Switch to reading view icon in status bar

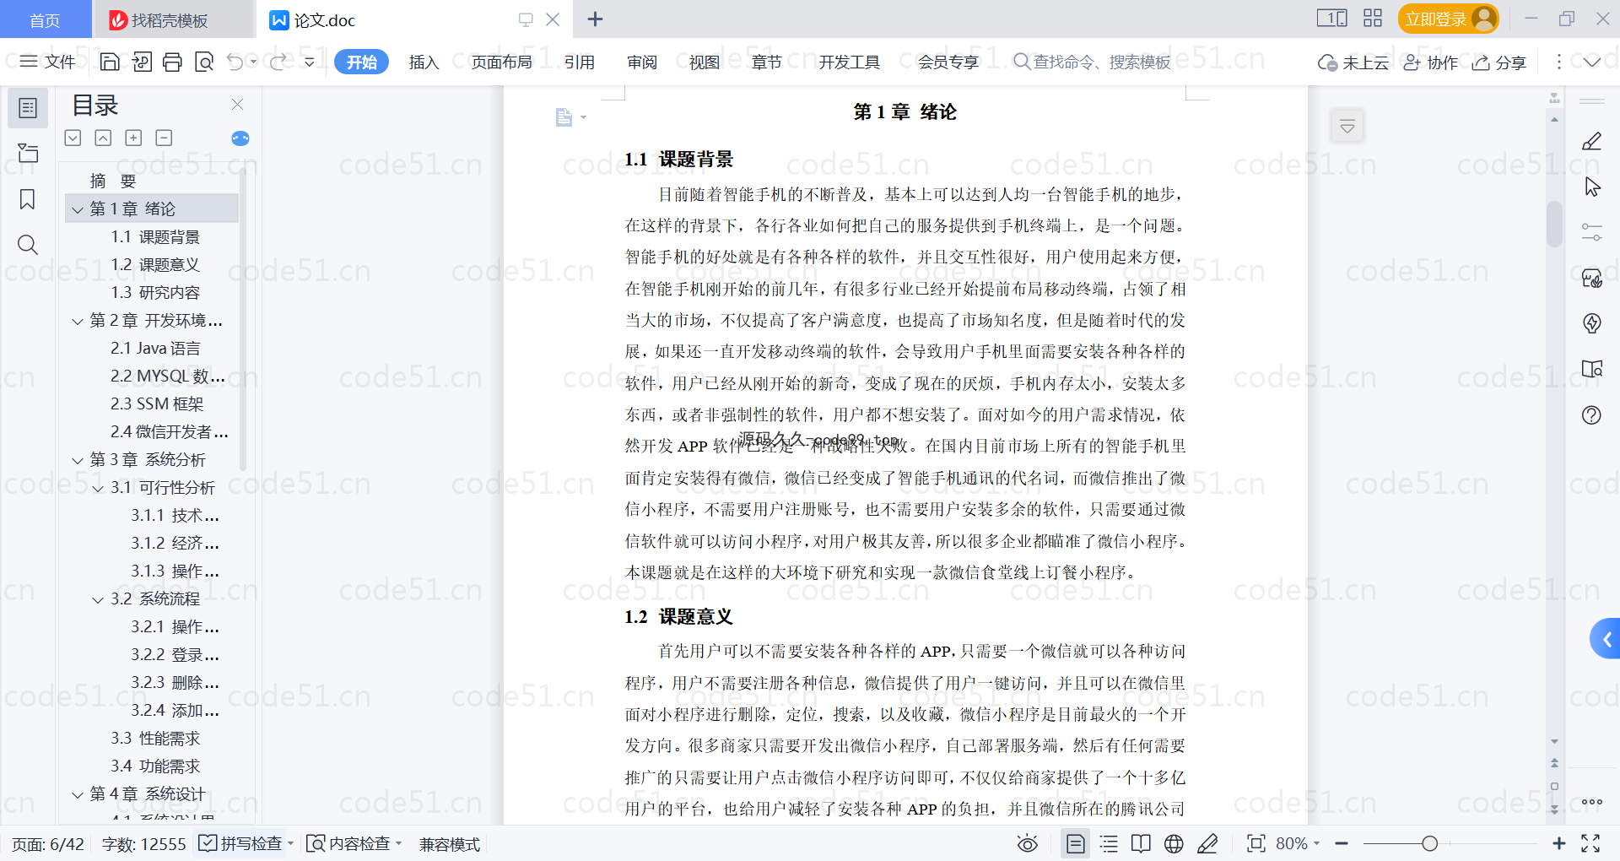click(x=1141, y=843)
